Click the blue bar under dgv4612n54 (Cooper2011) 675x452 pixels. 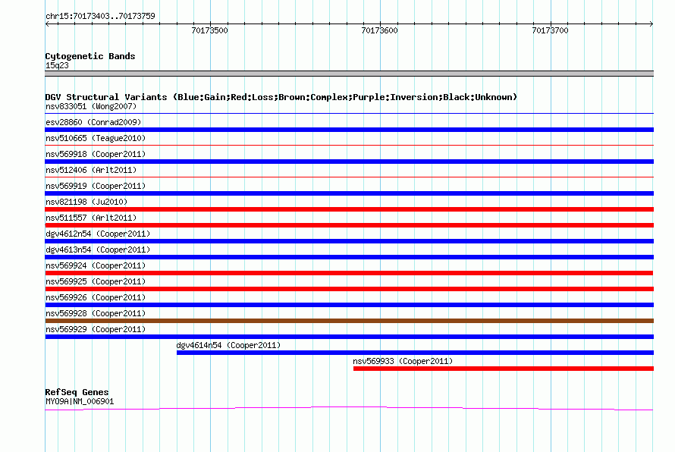[349, 241]
